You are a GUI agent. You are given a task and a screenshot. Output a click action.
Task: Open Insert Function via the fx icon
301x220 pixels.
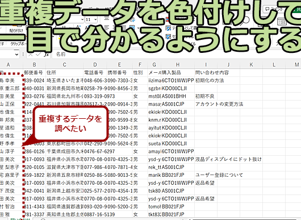(46, 55)
